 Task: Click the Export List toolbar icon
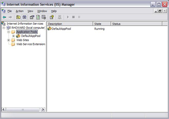coord(44,17)
